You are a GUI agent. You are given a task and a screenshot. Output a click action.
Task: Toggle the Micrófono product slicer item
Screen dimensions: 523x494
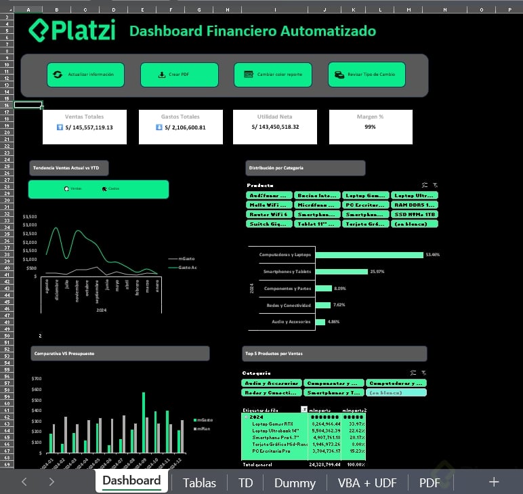(317, 205)
